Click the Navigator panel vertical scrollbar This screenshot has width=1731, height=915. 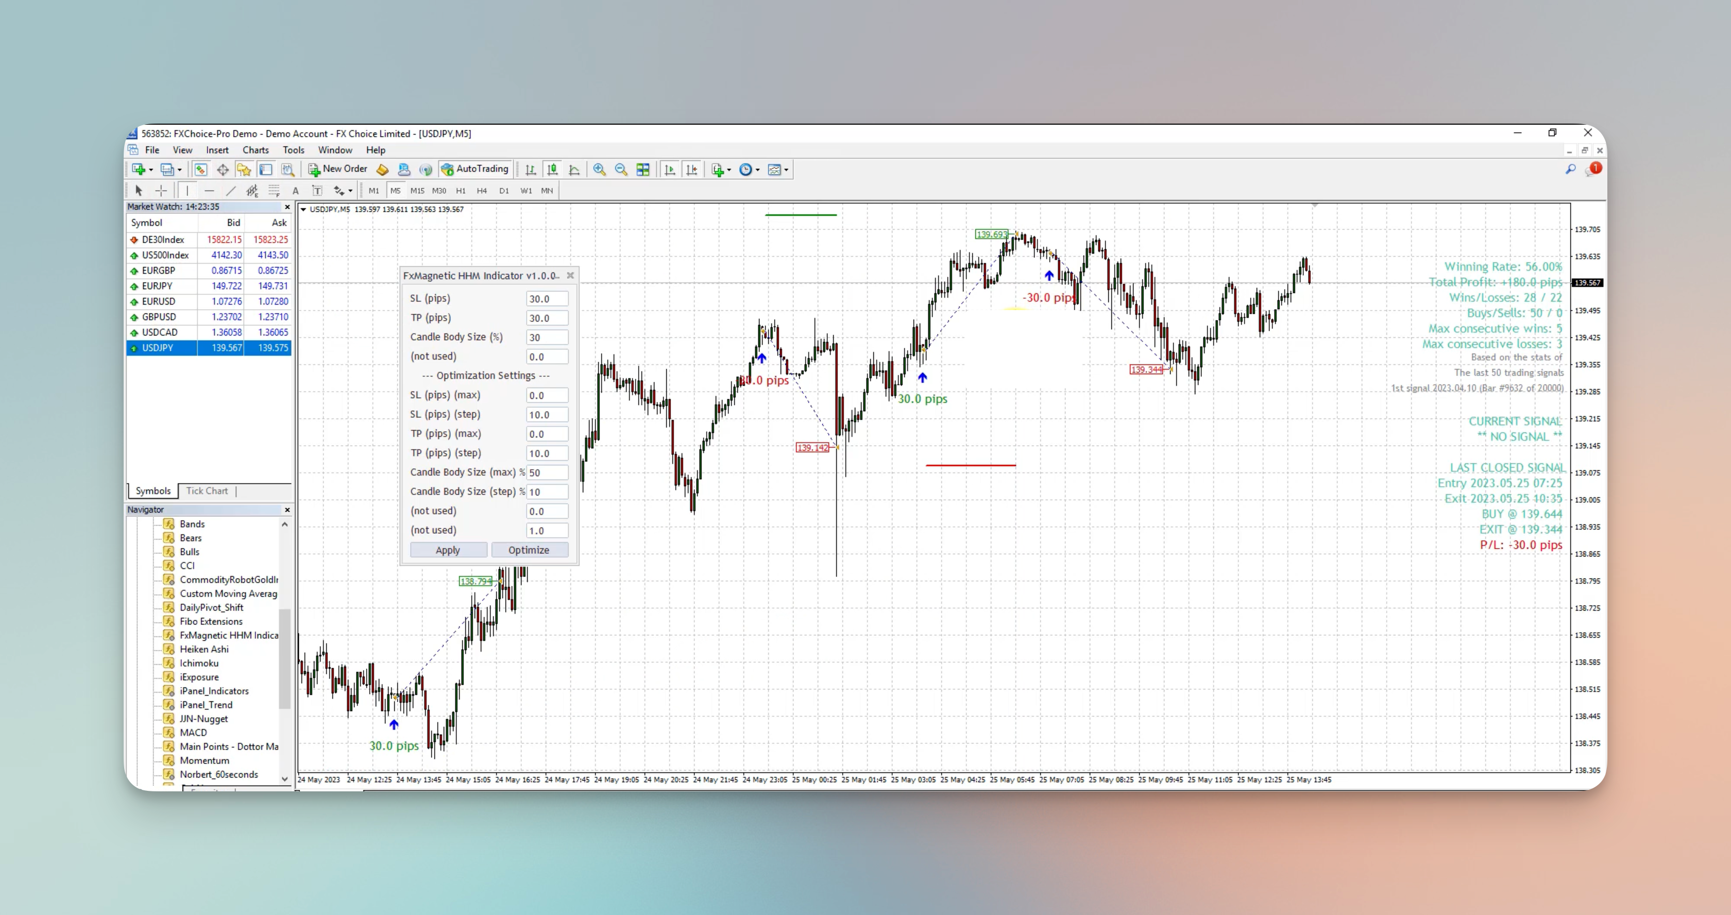click(284, 658)
